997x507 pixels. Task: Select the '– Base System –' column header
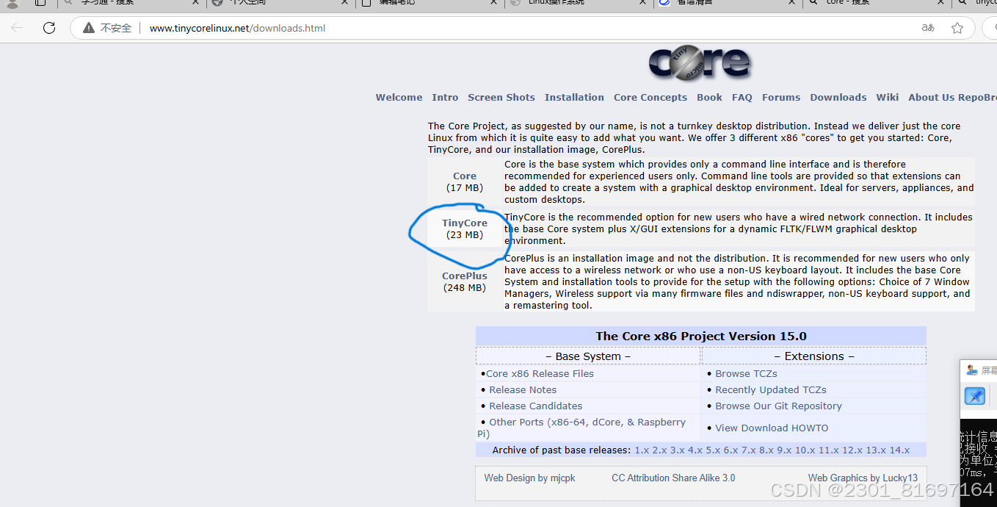coord(588,356)
